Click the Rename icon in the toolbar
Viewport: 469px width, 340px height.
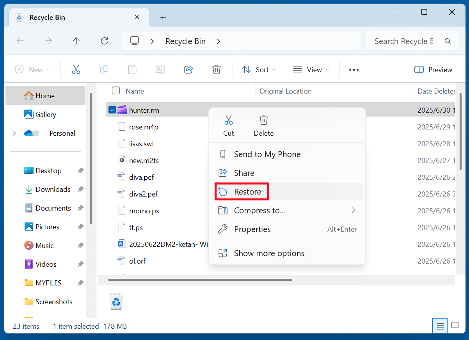point(160,69)
